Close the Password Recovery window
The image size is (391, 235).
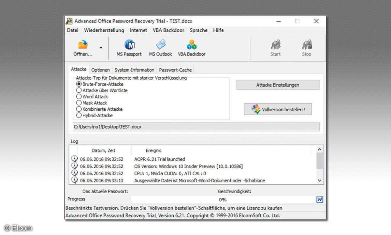pyautogui.click(x=316, y=21)
